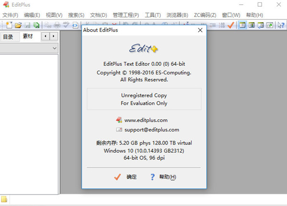
Task: Open the 编辑(E) menu
Action: [32, 15]
